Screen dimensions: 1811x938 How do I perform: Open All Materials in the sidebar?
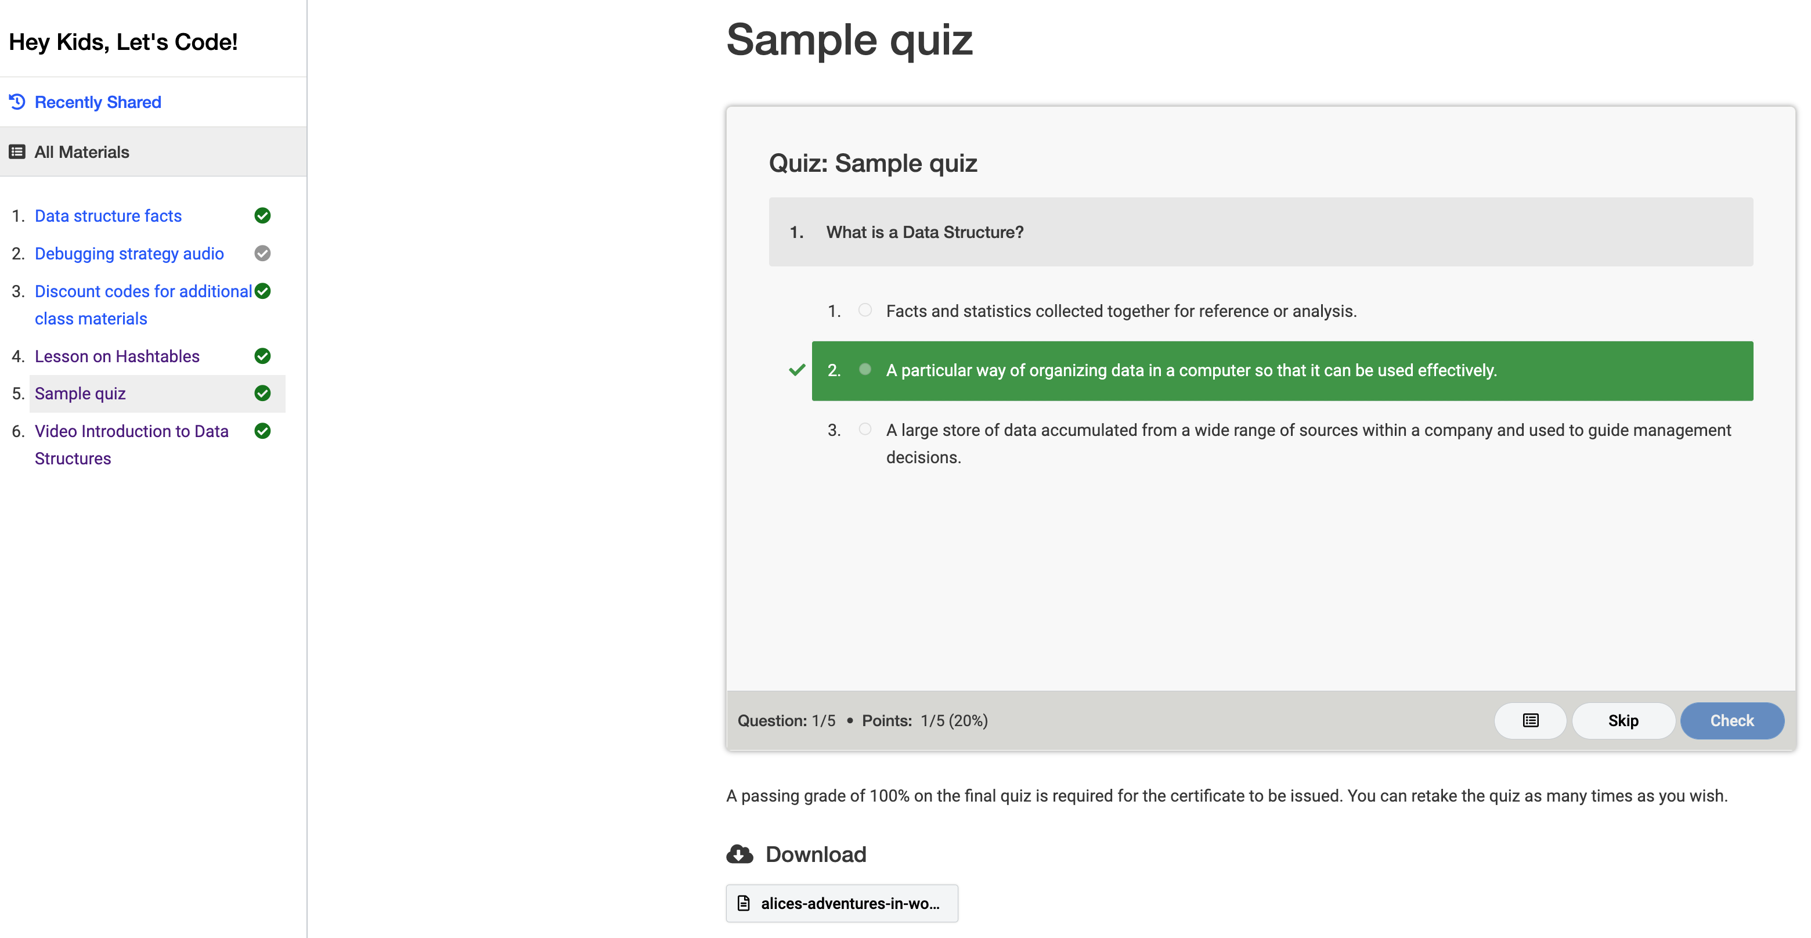point(81,151)
